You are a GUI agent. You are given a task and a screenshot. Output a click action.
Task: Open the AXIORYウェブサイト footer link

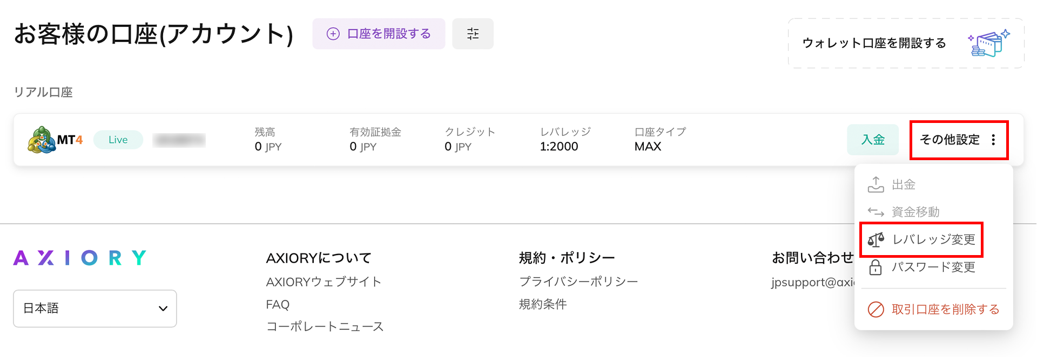(324, 282)
